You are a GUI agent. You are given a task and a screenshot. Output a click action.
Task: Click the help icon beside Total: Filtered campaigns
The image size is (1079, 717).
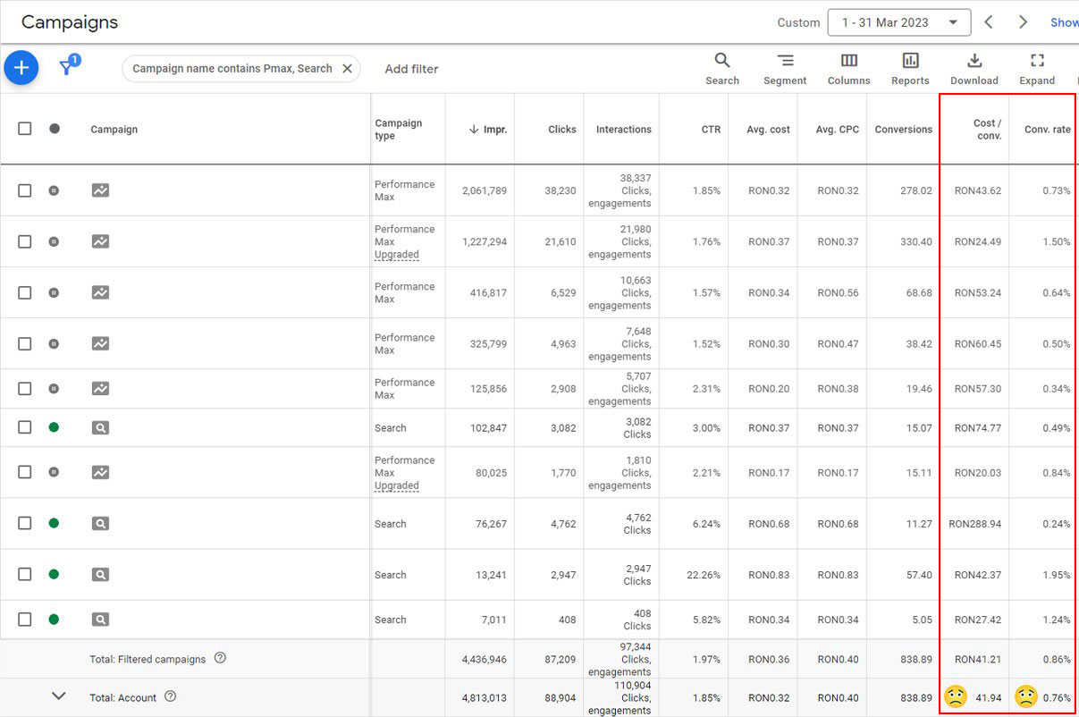(220, 658)
